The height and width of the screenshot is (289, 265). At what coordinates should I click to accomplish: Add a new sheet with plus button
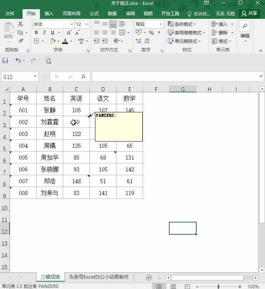[149, 278]
